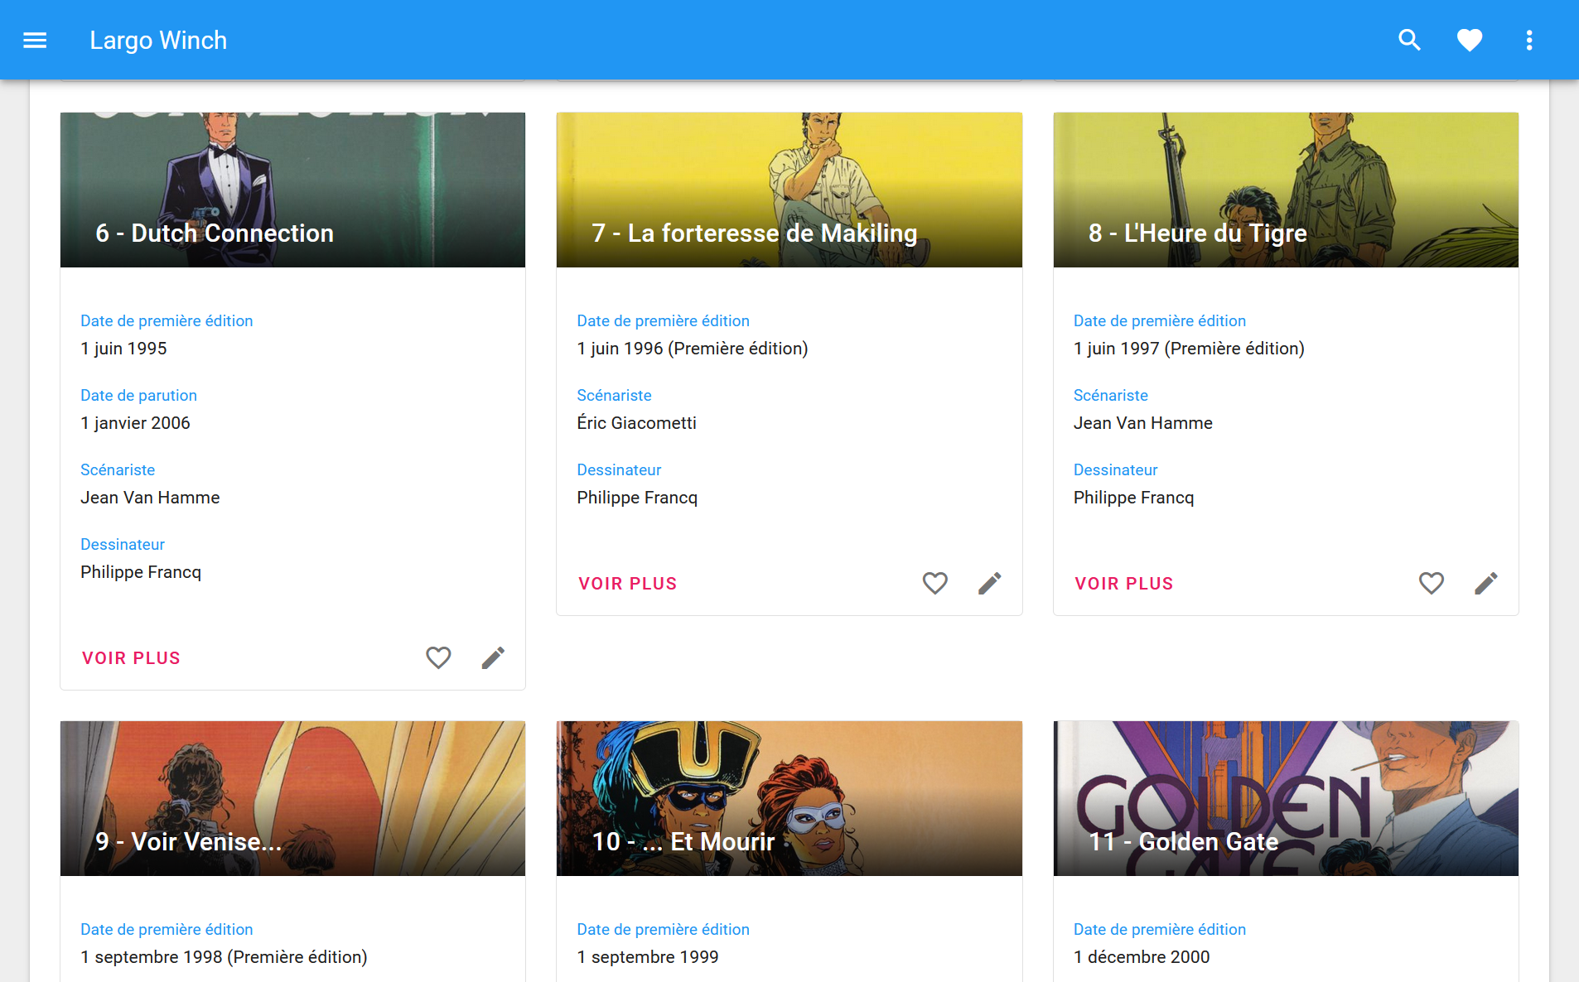Open the three-dot overflow menu

point(1529,40)
